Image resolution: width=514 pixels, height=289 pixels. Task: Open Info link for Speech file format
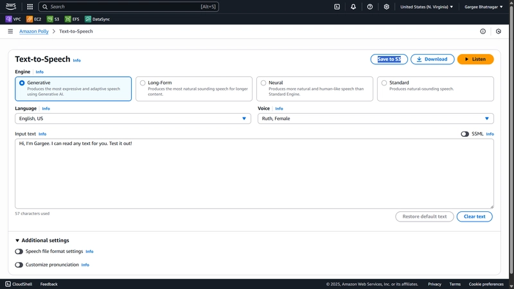click(x=89, y=252)
